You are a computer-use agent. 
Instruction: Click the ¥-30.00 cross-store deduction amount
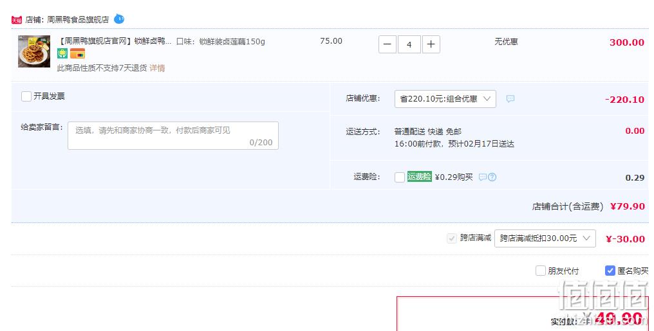click(625, 239)
